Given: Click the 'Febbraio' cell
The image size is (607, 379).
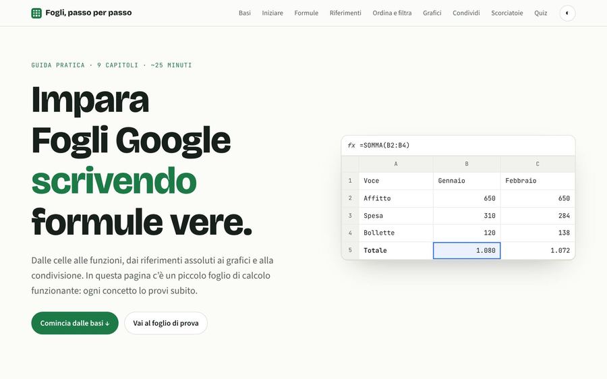Looking at the screenshot, I should pyautogui.click(x=538, y=181).
